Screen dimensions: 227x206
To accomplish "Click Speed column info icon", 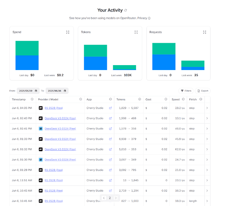I will point(183,99).
